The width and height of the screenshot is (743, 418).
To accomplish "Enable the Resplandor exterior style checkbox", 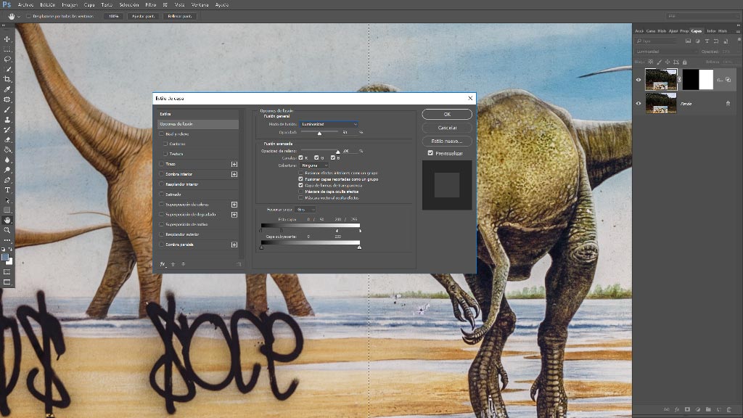I will (x=161, y=234).
